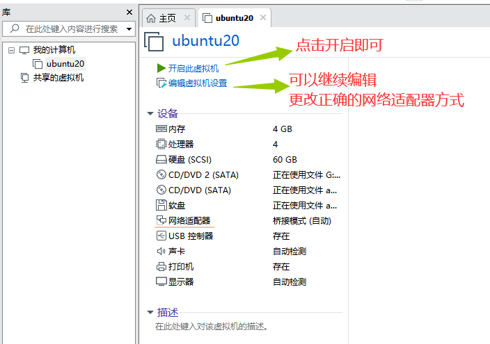Open 编辑虚拟机设置 link
Image resolution: width=490 pixels, height=344 pixels.
point(198,83)
